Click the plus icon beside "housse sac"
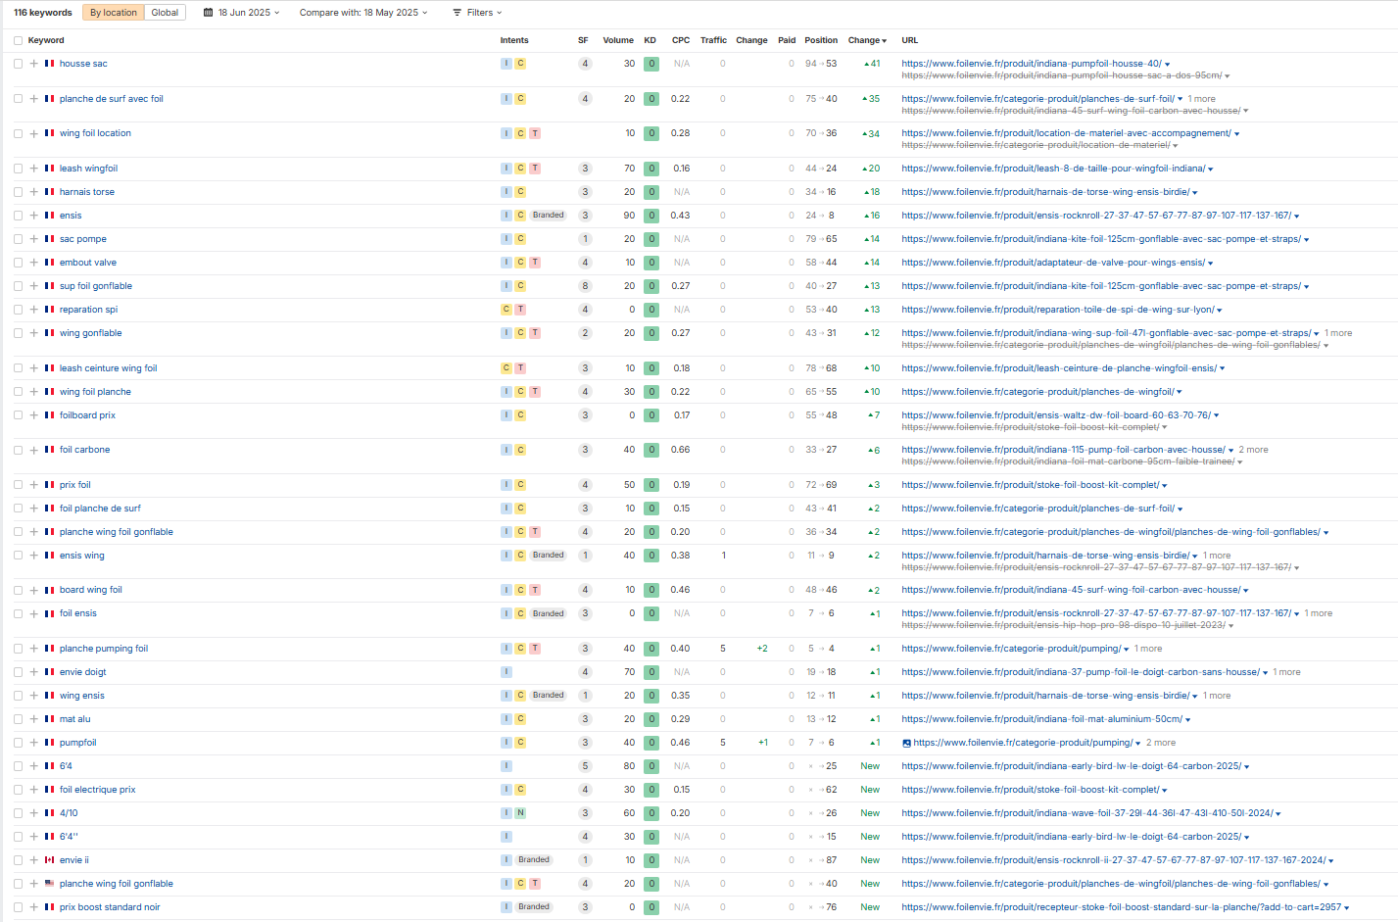Image resolution: width=1398 pixels, height=922 pixels. [33, 64]
